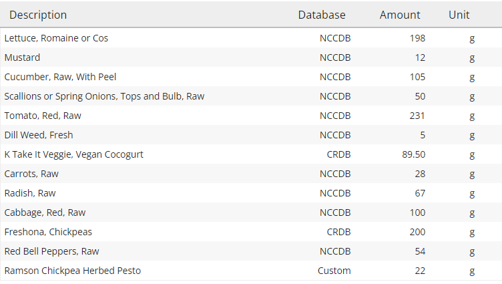This screenshot has height=284, width=502.
Task: Select the Unit column header
Action: click(459, 15)
